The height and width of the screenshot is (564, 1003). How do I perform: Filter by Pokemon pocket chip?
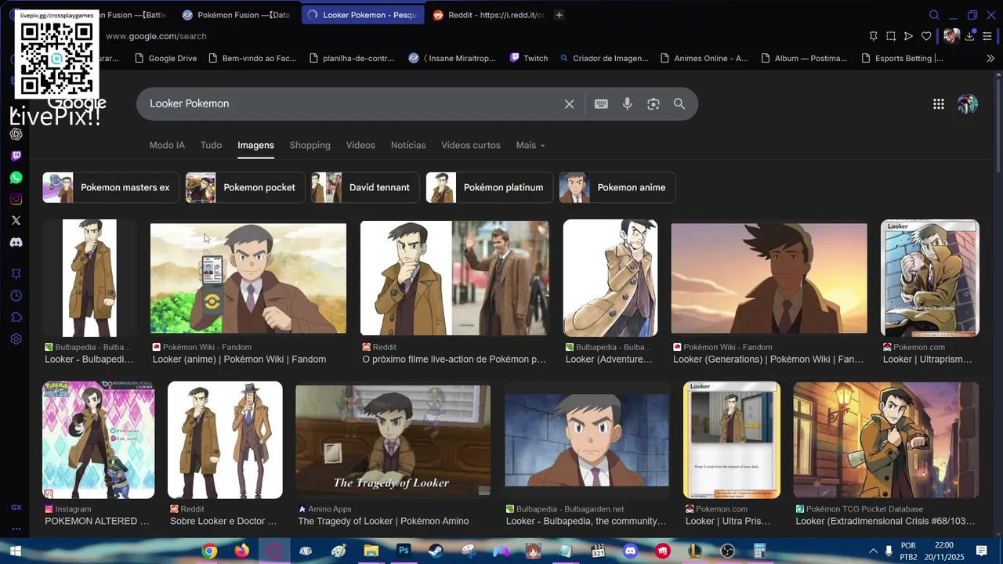[x=244, y=187]
